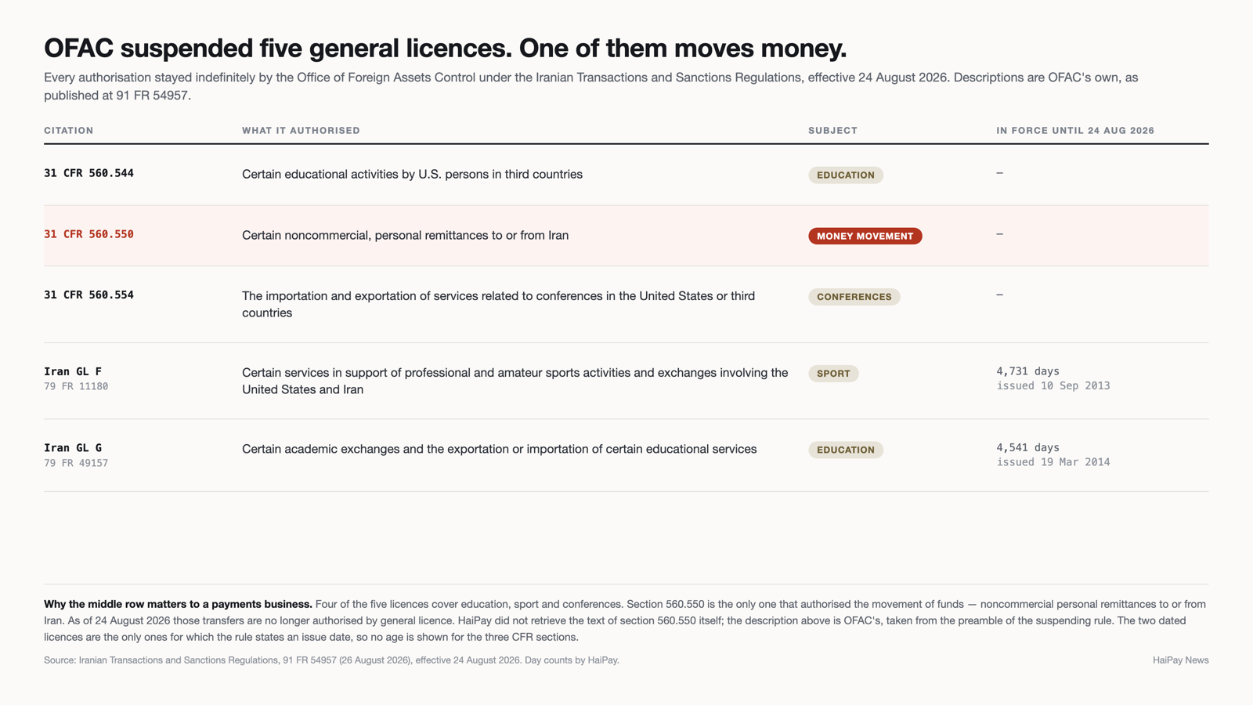
Task: Click the CITATION column header
Action: [x=68, y=131]
